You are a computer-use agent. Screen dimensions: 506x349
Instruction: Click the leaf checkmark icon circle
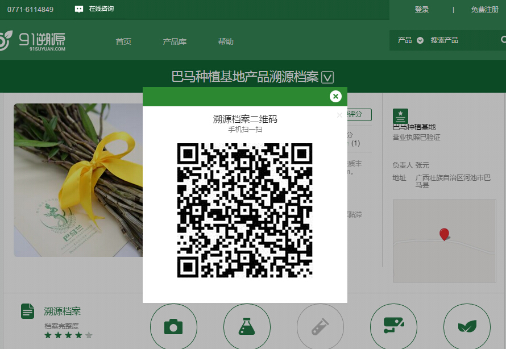pyautogui.click(x=467, y=327)
